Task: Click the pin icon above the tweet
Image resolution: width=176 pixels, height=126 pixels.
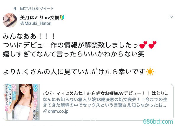Action: tap(15, 9)
